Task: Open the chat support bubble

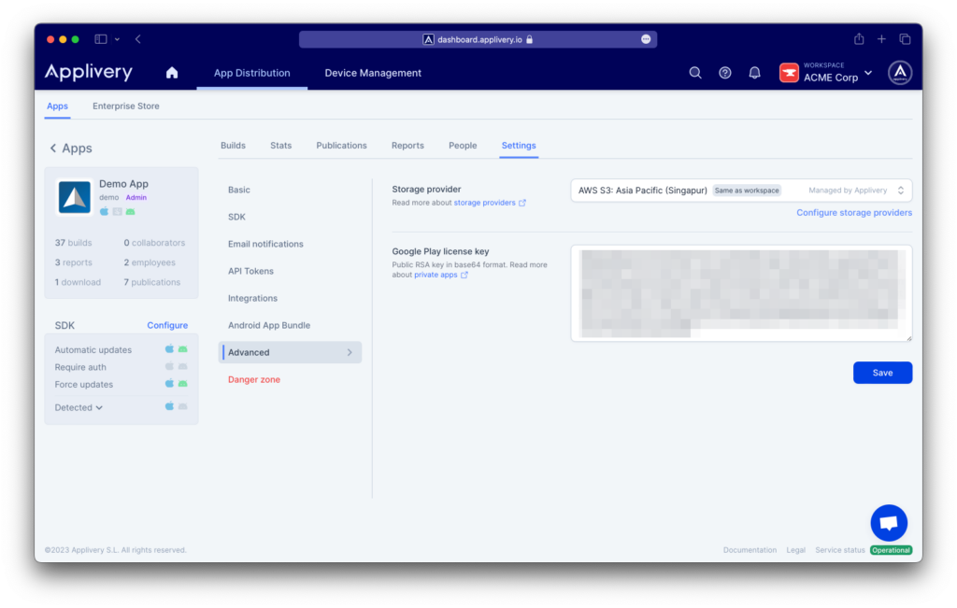Action: tap(889, 523)
